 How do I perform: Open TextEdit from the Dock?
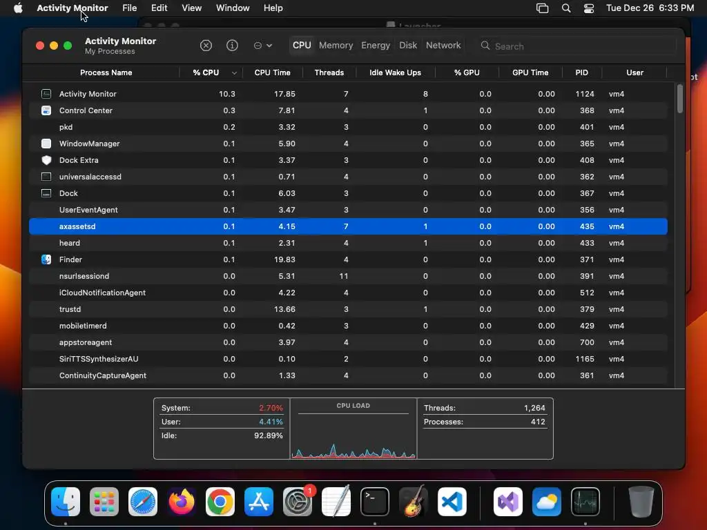(x=336, y=502)
